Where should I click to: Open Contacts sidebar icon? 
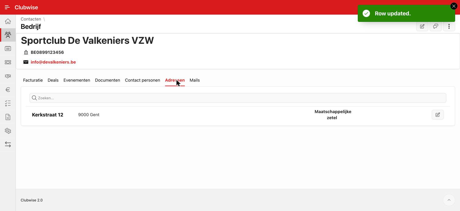pyautogui.click(x=8, y=35)
